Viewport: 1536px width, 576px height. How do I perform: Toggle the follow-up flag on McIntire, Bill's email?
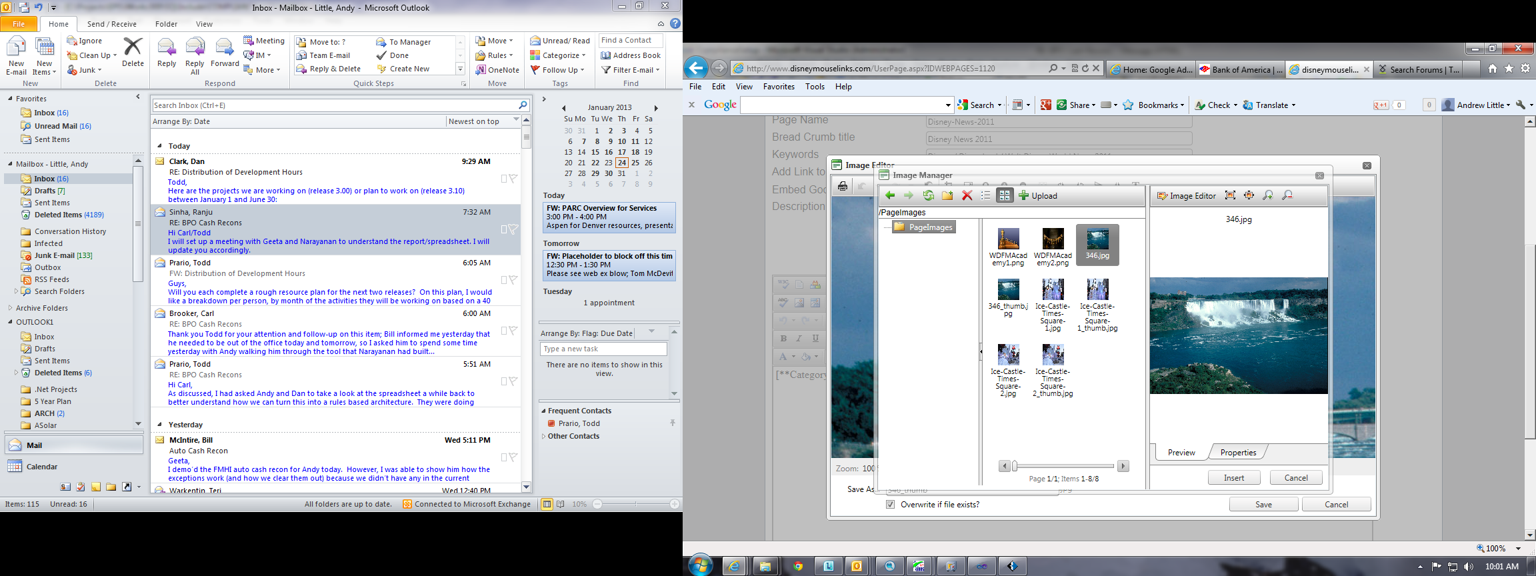pos(513,457)
